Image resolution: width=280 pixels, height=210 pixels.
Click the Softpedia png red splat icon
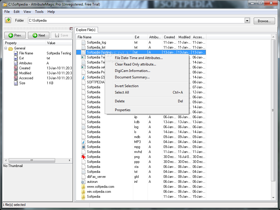[83, 157]
